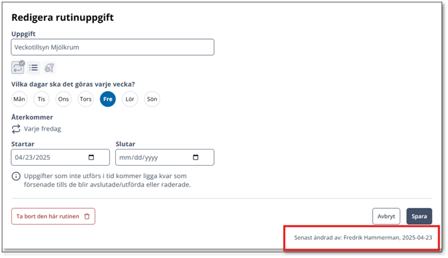
Task: Click the info icon beside the overdue tasks note
Action: click(16, 176)
